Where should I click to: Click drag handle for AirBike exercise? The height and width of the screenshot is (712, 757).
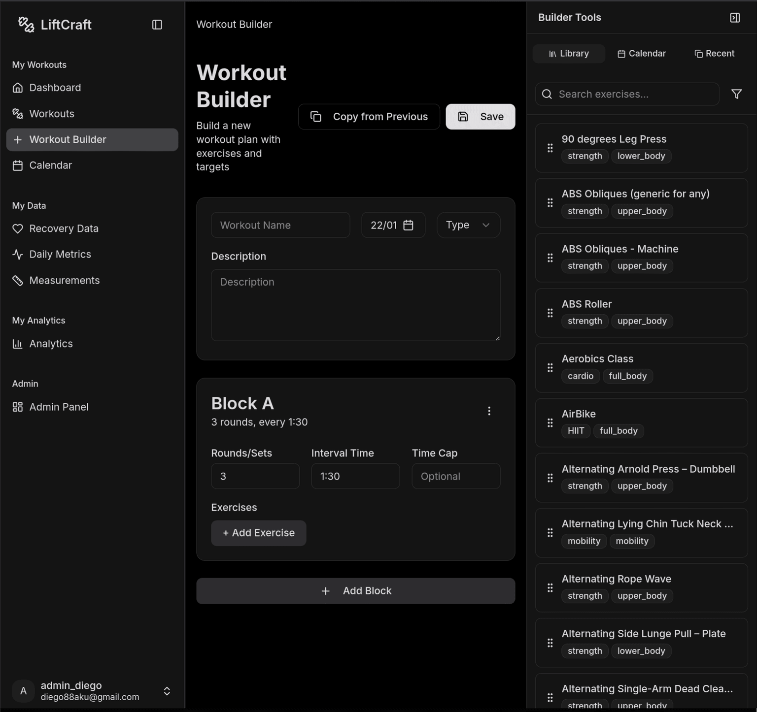pos(550,423)
